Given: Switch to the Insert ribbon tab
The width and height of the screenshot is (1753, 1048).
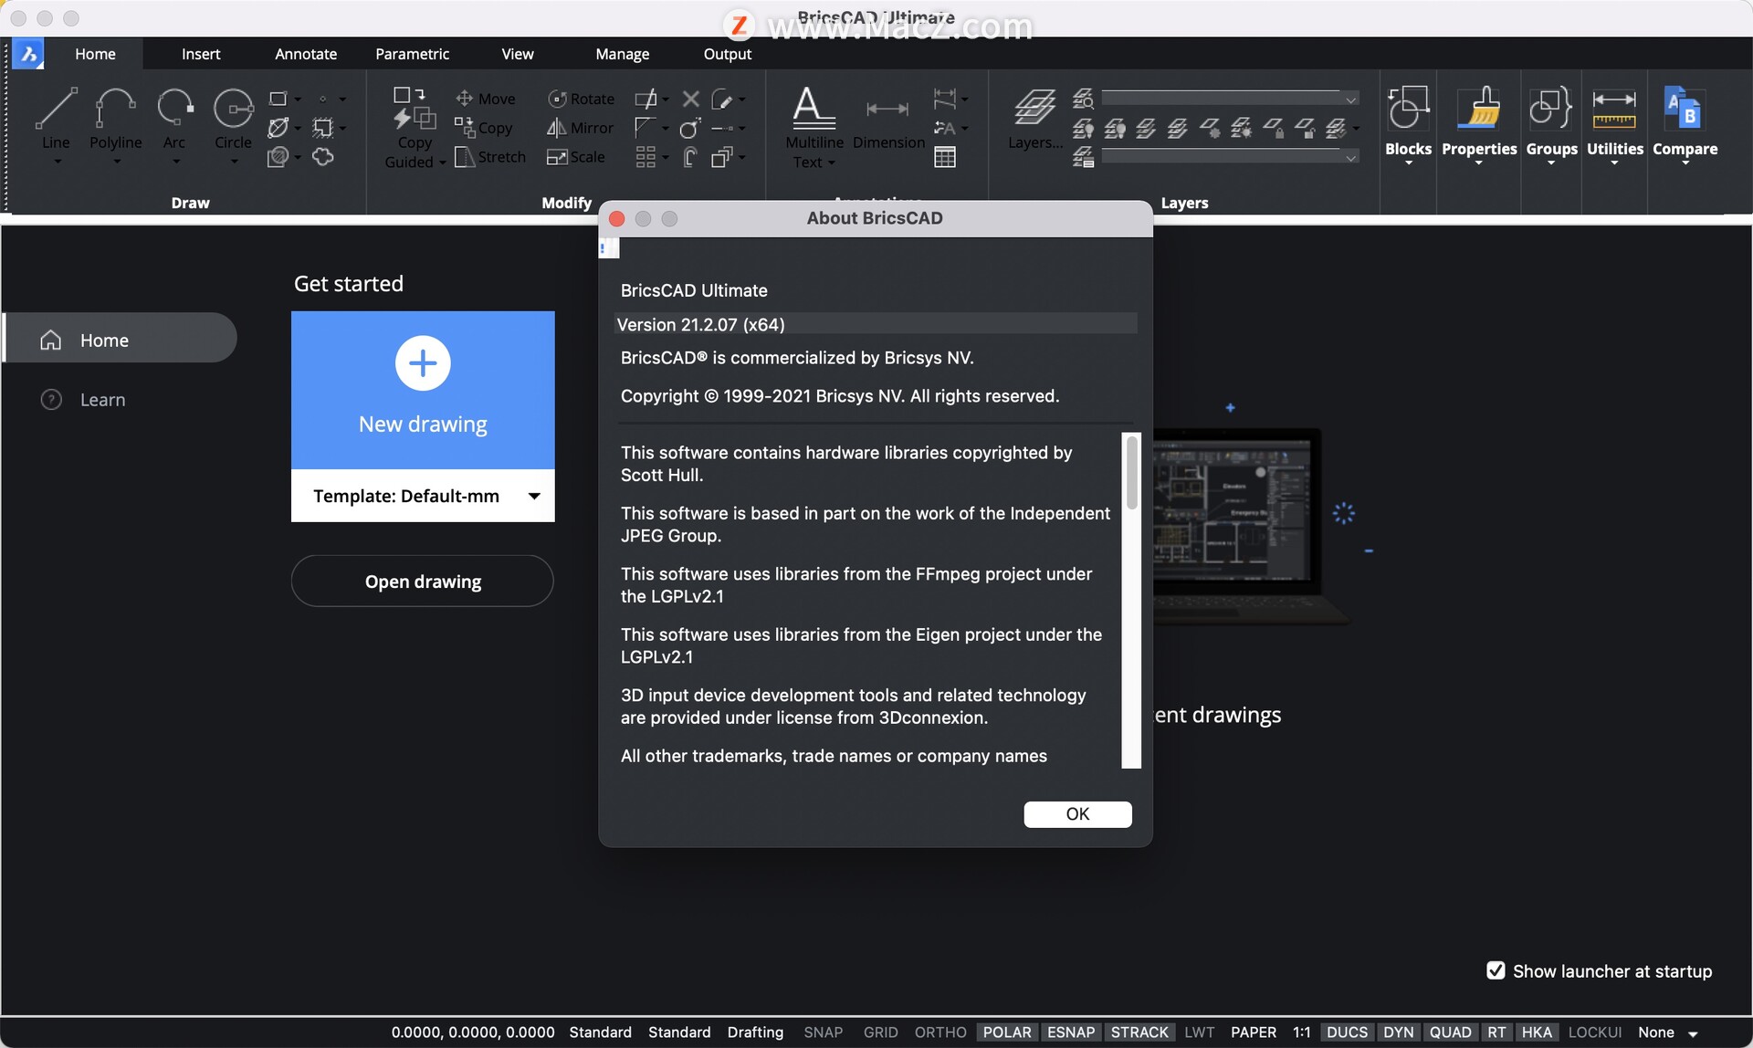Looking at the screenshot, I should 201,54.
